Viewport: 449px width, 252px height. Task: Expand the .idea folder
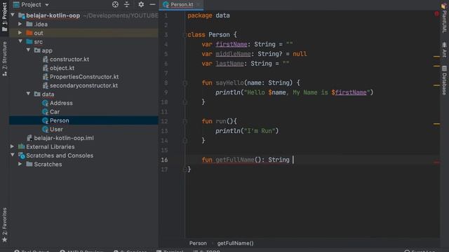(20, 24)
